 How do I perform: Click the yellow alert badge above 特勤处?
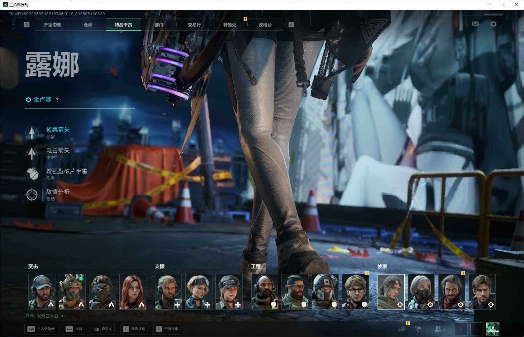click(x=245, y=19)
